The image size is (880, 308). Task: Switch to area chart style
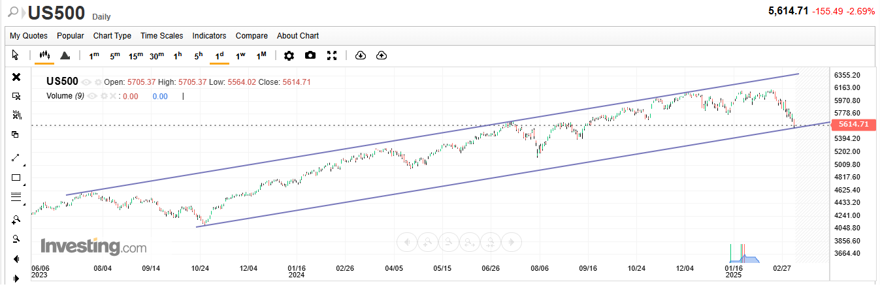(x=65, y=55)
